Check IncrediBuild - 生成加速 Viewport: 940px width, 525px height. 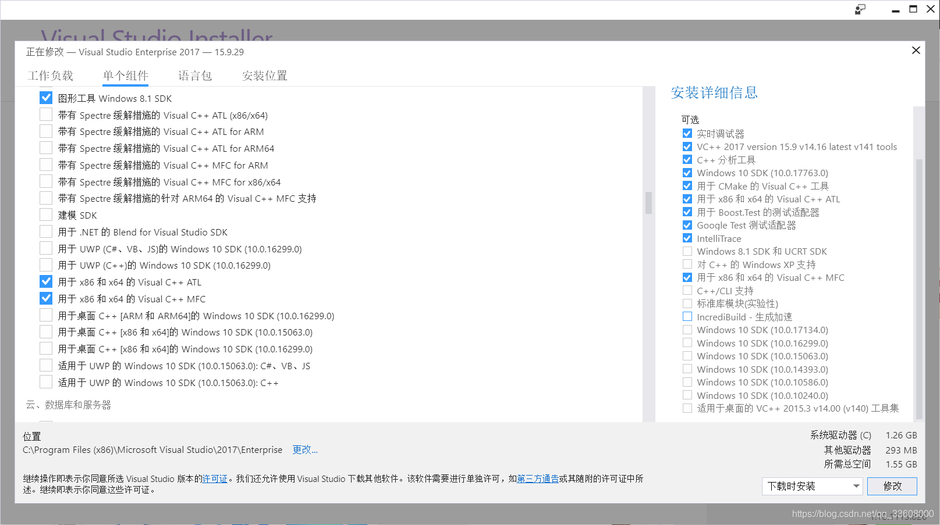(687, 316)
